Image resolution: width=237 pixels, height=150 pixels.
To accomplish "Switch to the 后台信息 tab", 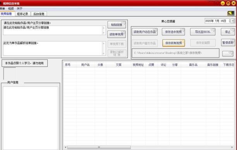I will click(x=39, y=14).
